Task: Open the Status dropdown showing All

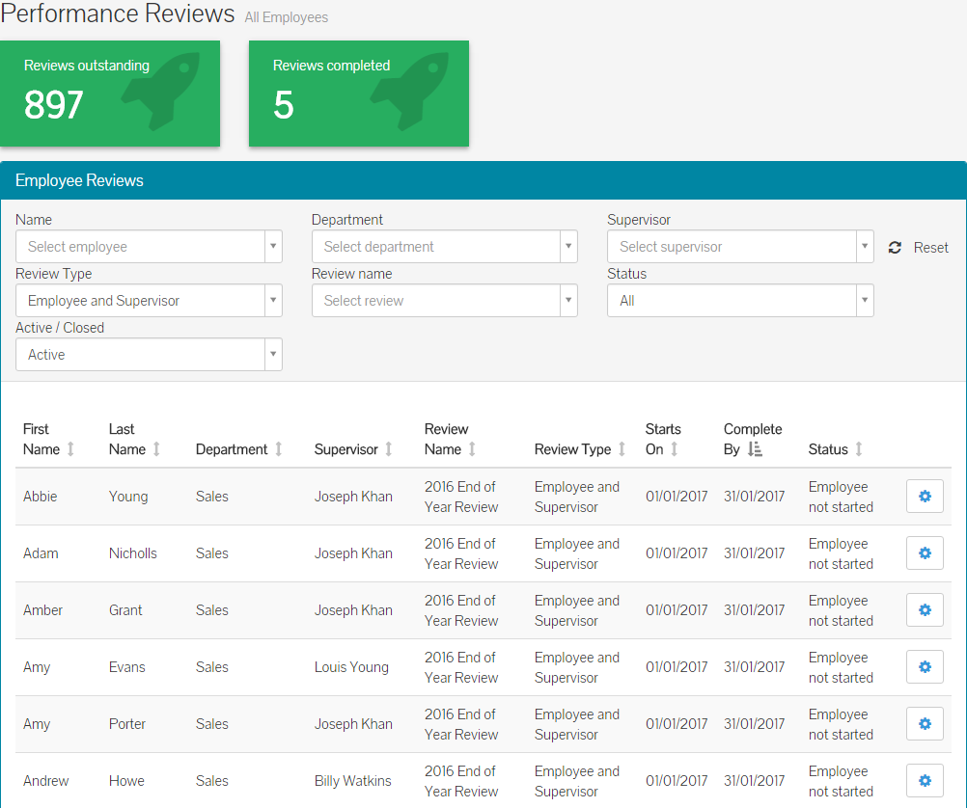Action: (740, 301)
